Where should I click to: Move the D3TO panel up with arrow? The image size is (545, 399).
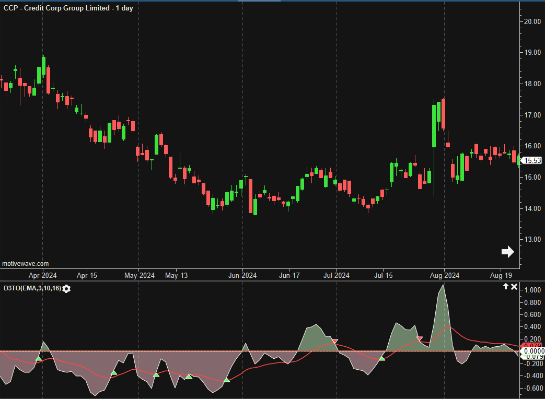coord(506,287)
